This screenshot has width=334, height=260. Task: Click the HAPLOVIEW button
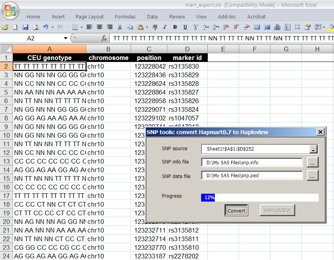click(x=277, y=210)
